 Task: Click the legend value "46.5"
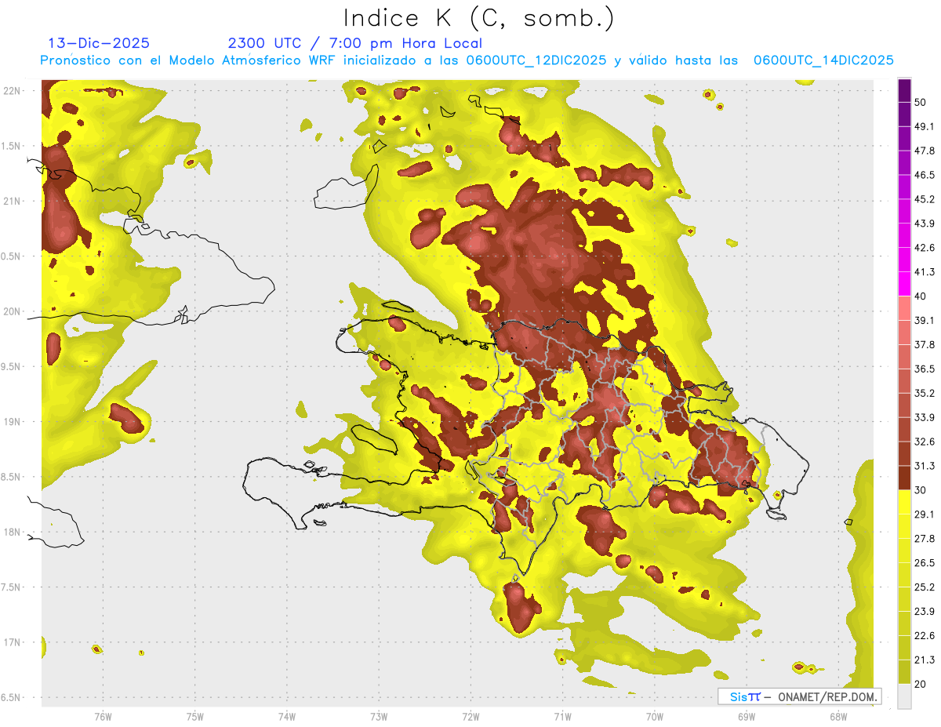925,175
